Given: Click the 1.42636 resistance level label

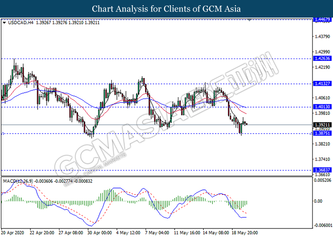Looking at the screenshot, I should [323, 59].
